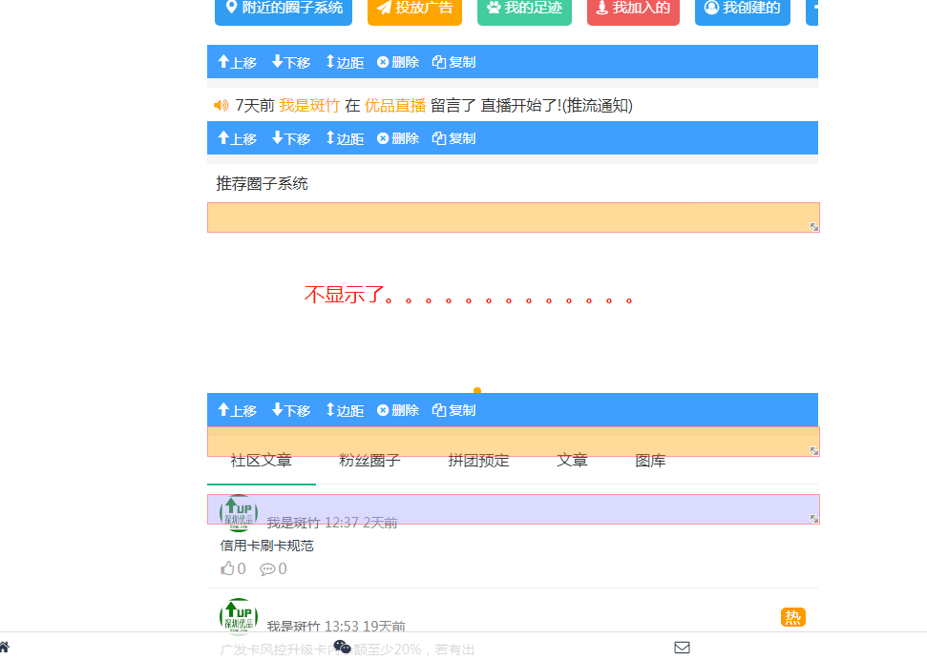
Task: Click the envelope mail icon in bottom bar
Action: coord(682,648)
